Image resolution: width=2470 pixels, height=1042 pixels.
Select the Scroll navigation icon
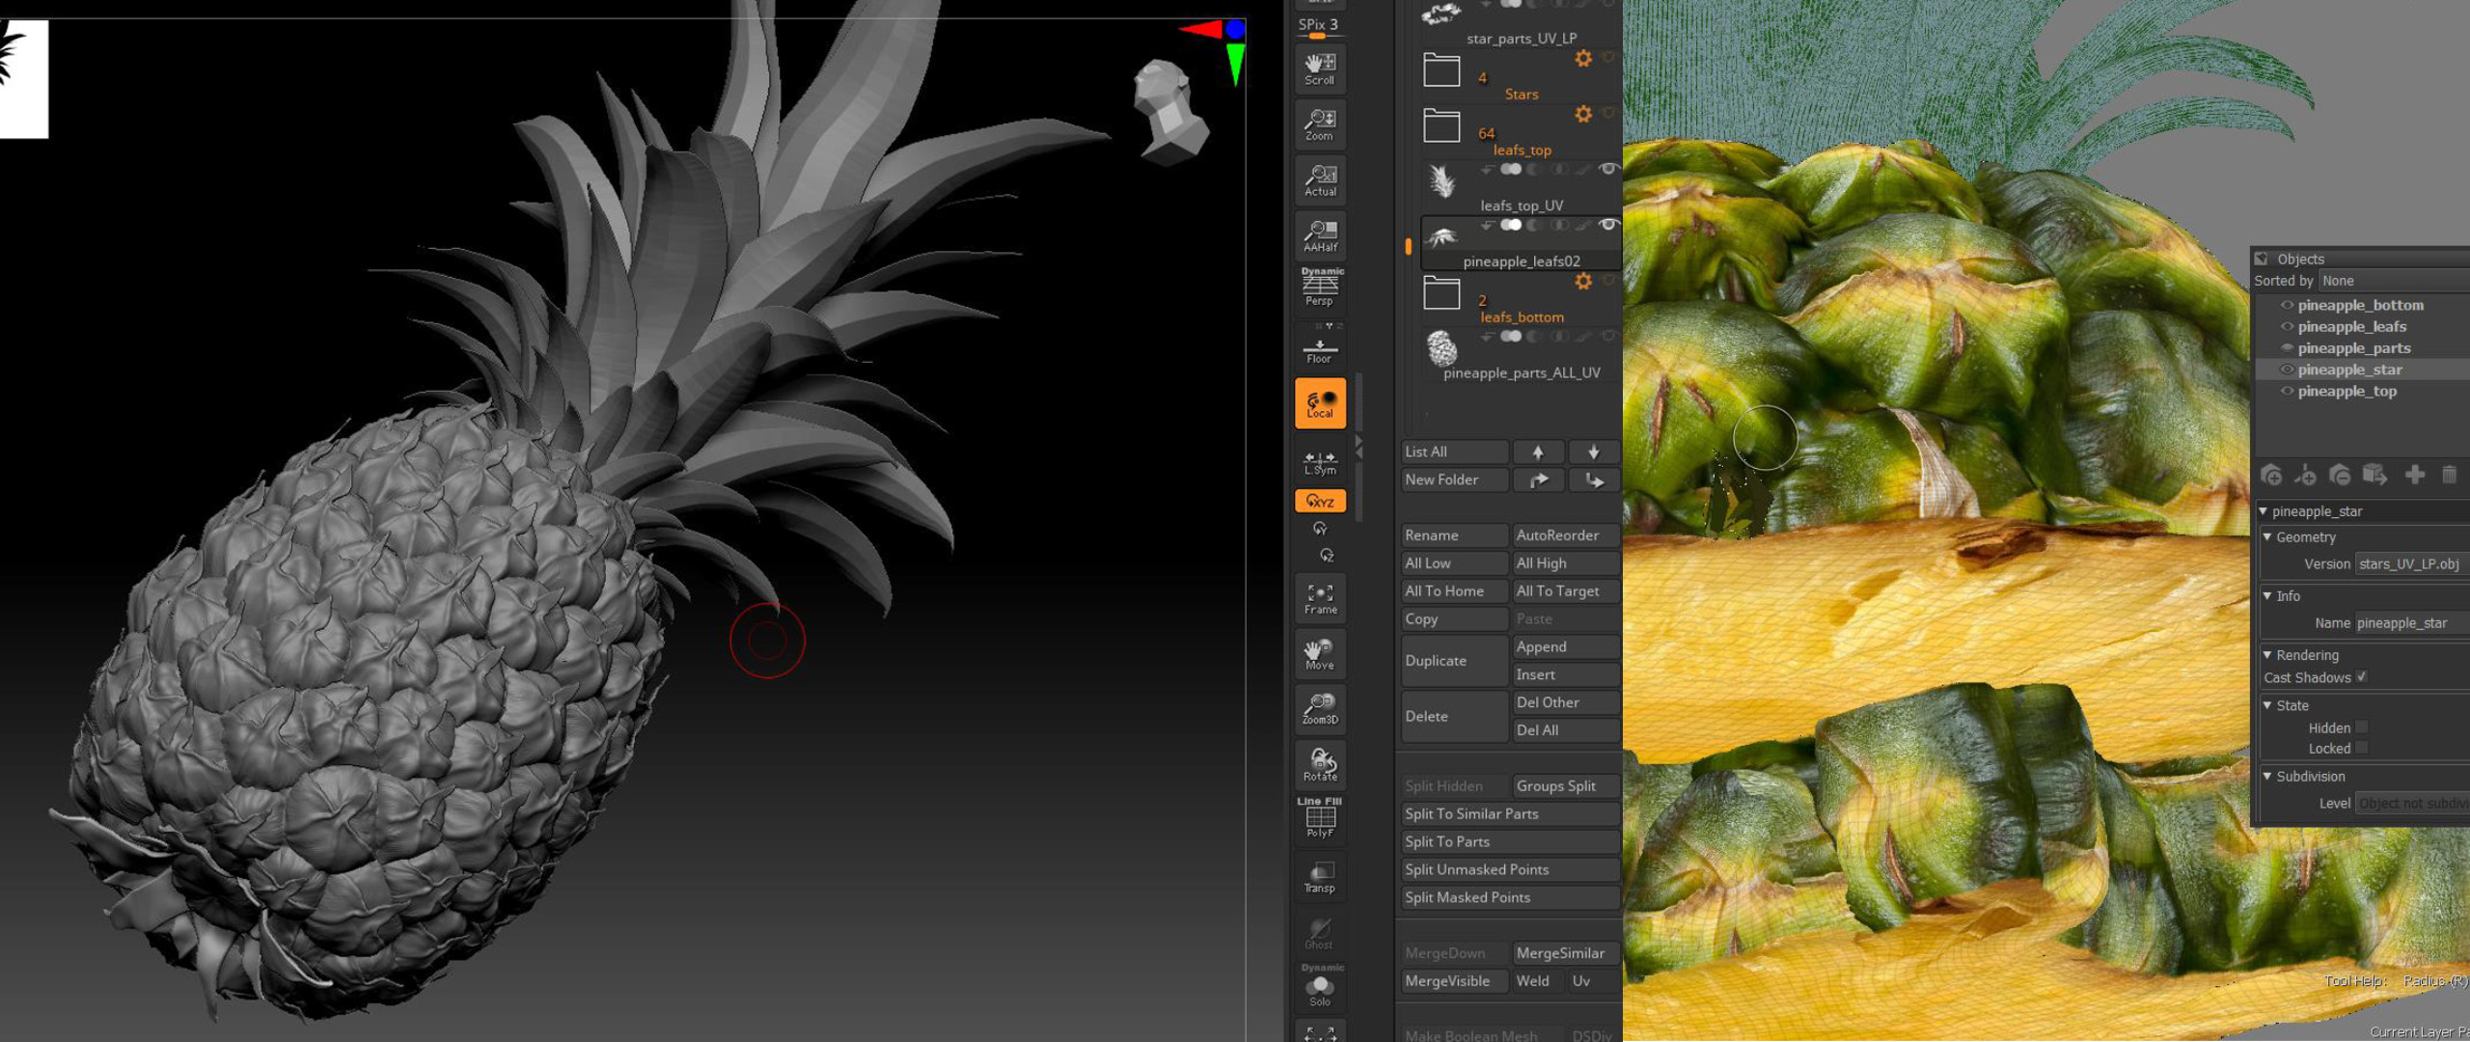click(1320, 69)
